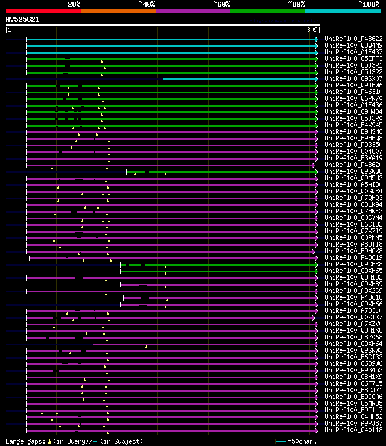The width and height of the screenshot is (386, 446).
Task: Click the UniRef100_Q94EW6 text
Action: (353, 85)
